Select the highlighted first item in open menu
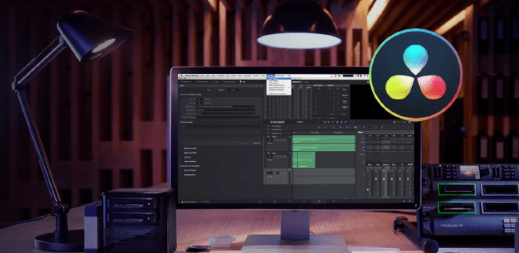 pyautogui.click(x=278, y=79)
